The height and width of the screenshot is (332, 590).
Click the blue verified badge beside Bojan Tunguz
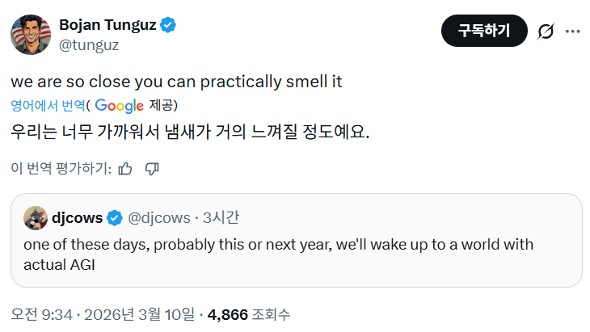(168, 26)
